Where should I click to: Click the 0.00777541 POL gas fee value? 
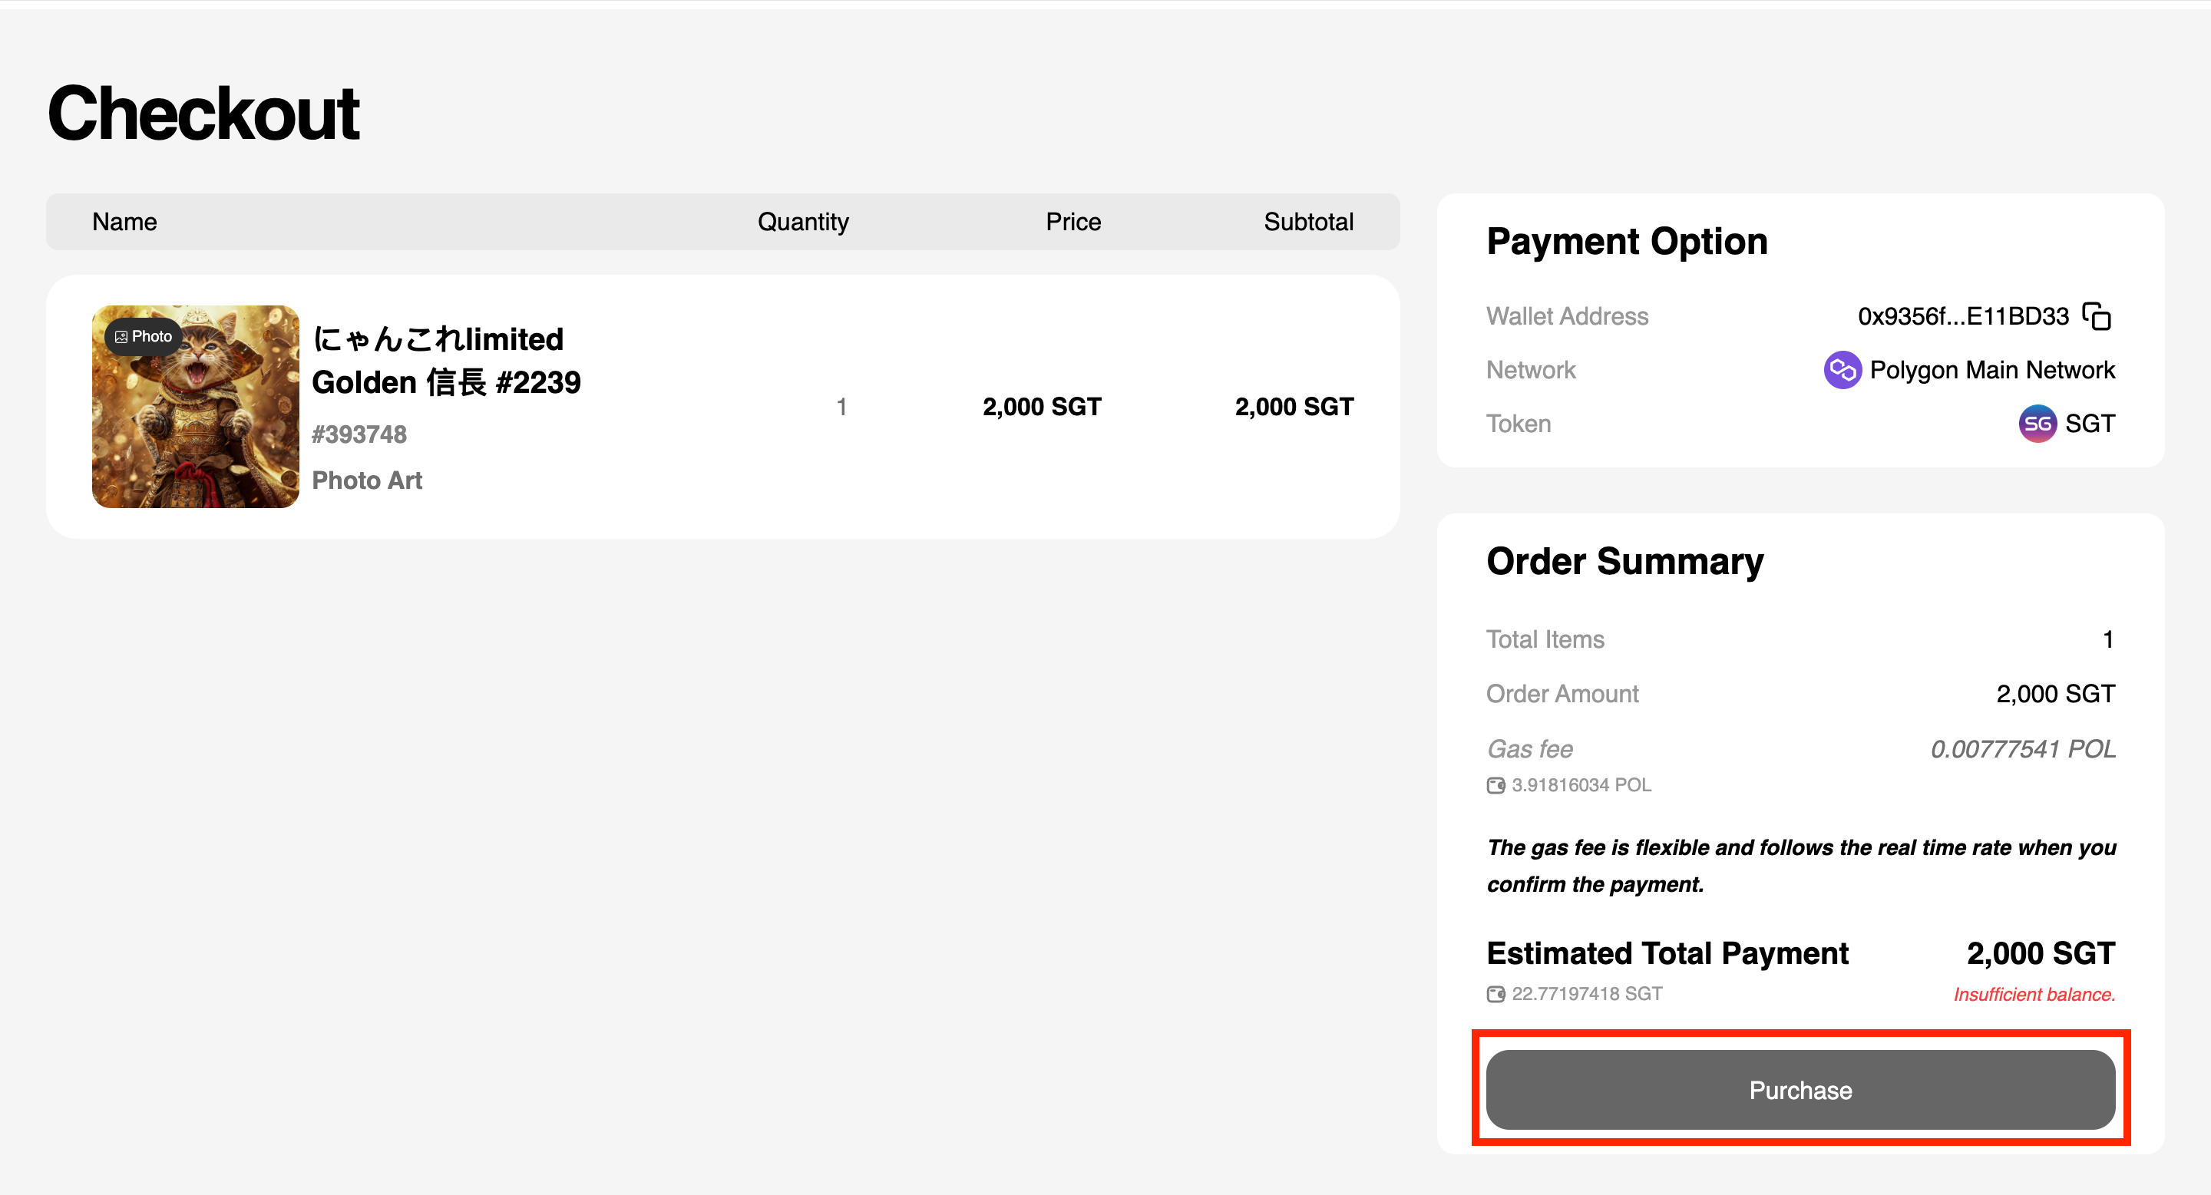(x=2023, y=749)
